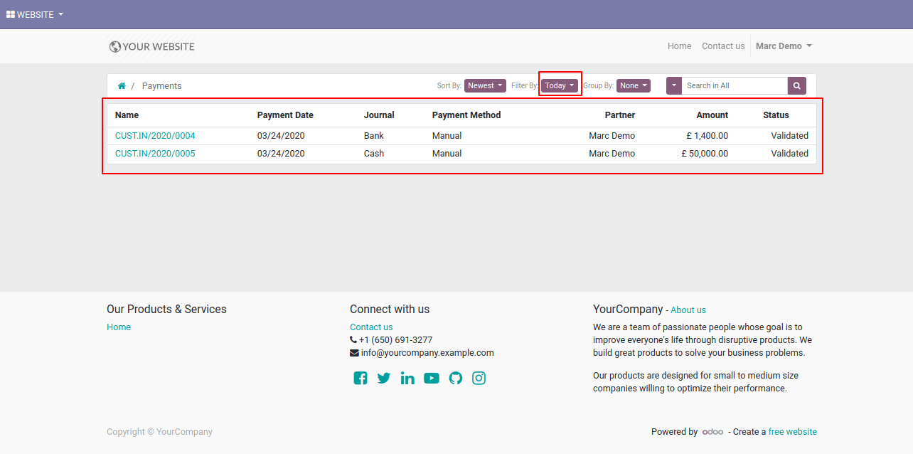Click the +1 (650) 691-3277 phone number
This screenshot has width=913, height=454.
coord(395,340)
